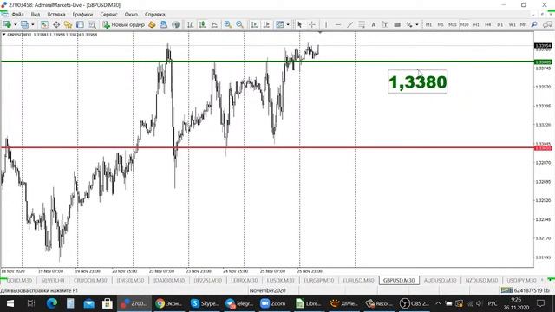Screen dimensions: 555x312
Task: Open the Вставка menu
Action: [x=56, y=15]
